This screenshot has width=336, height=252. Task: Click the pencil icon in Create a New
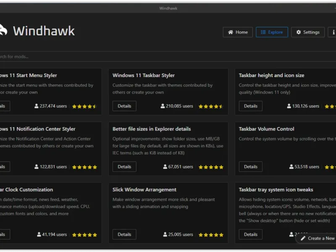tap(303, 238)
